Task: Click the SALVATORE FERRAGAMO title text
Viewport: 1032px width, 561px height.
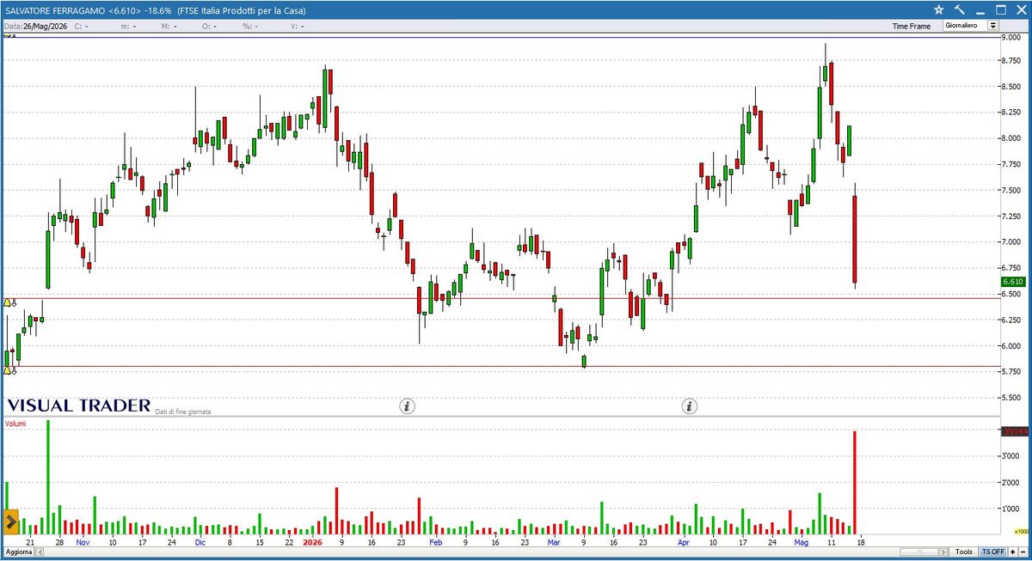Action: (x=55, y=10)
